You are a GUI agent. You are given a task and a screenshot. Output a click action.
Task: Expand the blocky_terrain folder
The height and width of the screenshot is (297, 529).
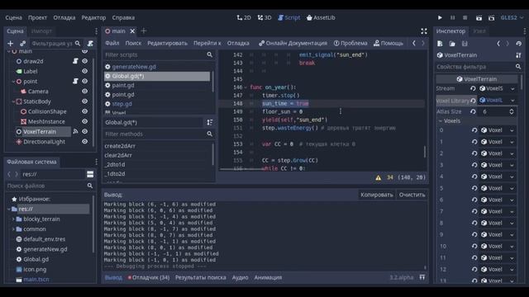(13, 219)
